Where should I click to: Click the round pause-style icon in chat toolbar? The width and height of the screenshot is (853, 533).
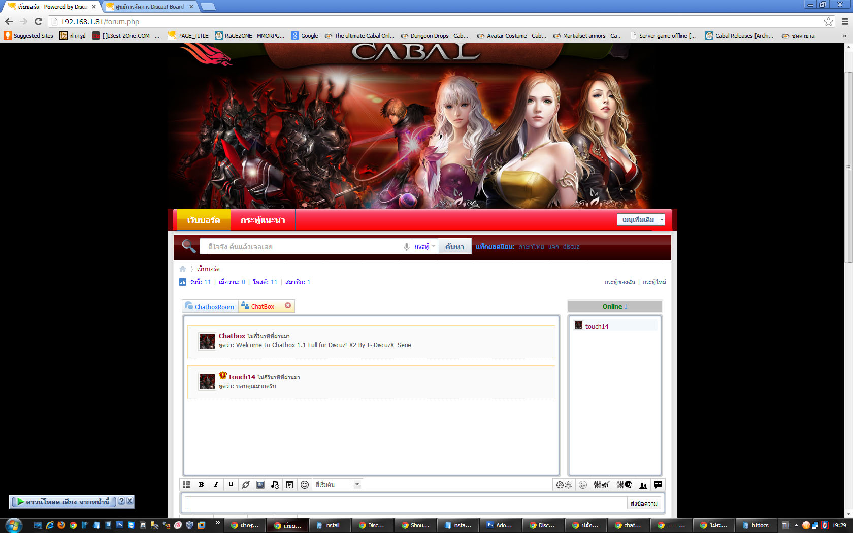click(x=583, y=485)
